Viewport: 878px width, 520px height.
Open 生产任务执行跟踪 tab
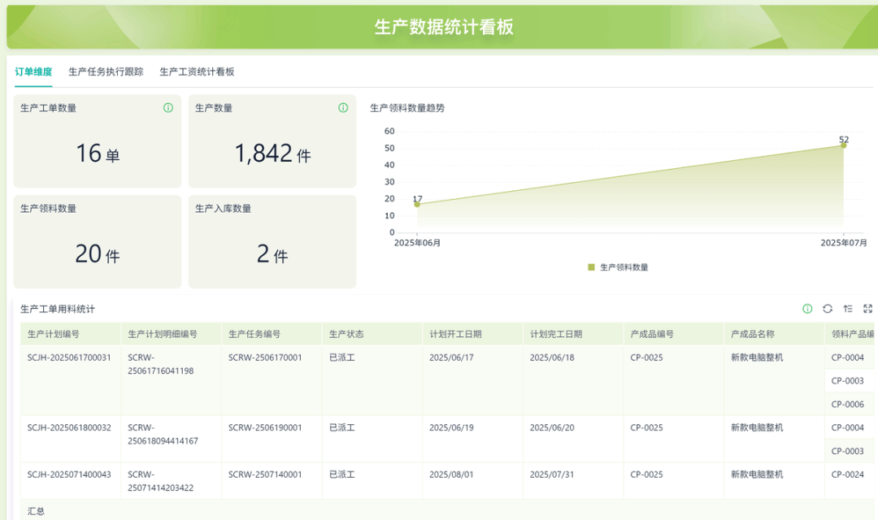(106, 71)
